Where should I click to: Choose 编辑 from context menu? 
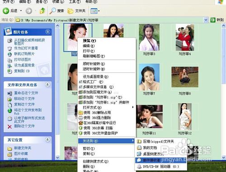coord(107,46)
